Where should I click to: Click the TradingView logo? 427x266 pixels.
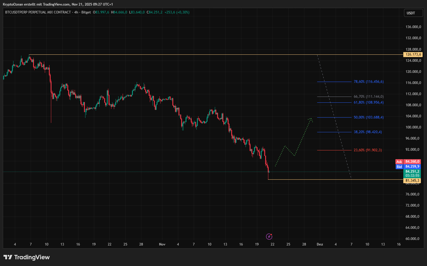point(27,257)
